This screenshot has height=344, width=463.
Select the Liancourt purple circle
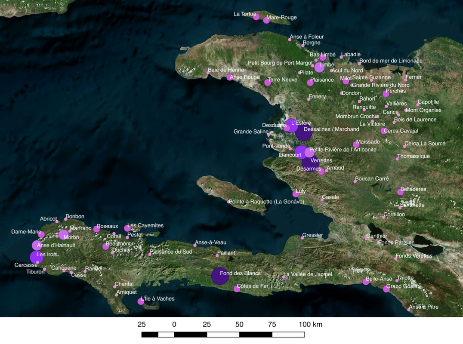point(301,152)
